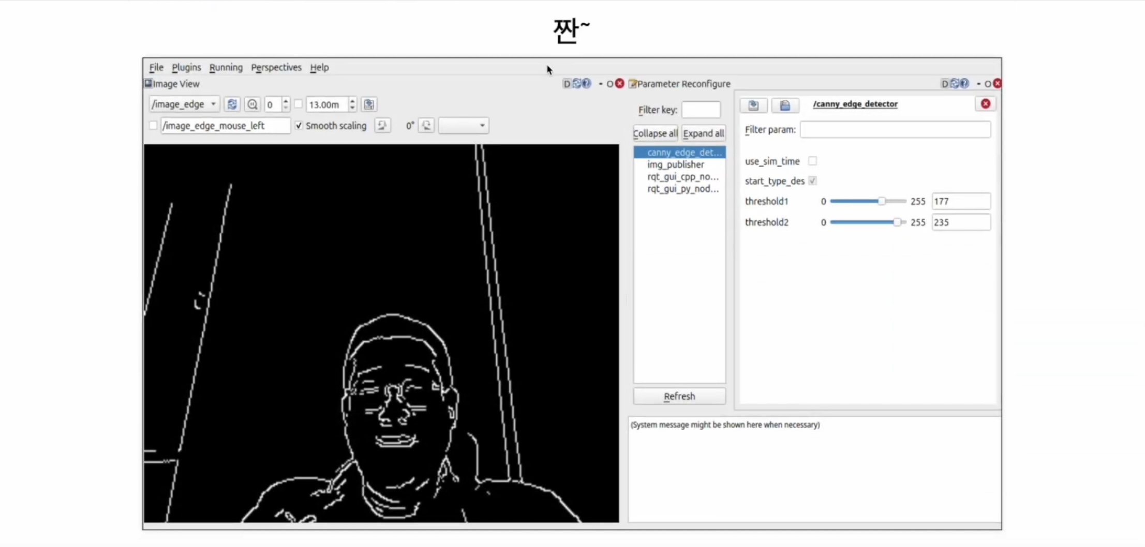Click the Refresh button
1145x547 pixels.
tap(679, 397)
